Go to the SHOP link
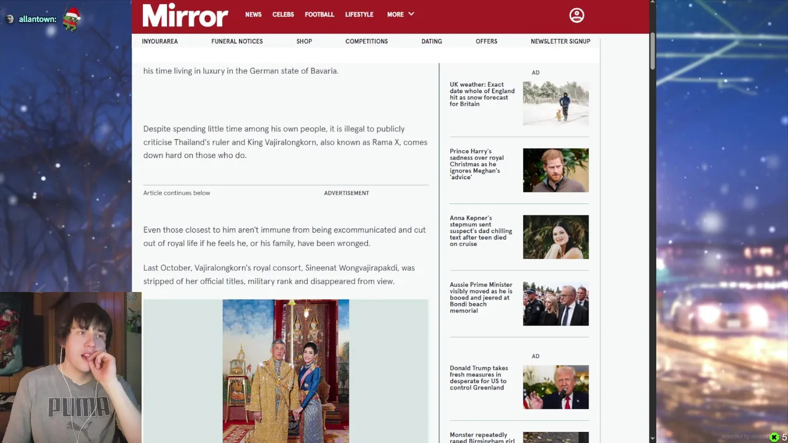 pyautogui.click(x=304, y=41)
